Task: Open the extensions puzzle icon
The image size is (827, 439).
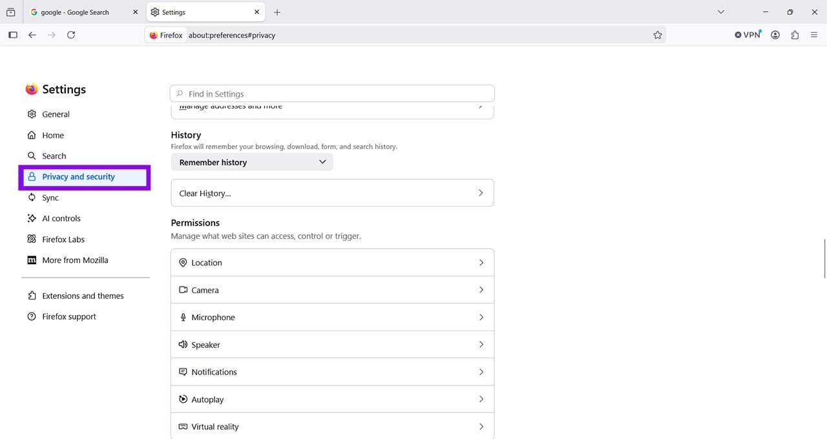Action: (795, 35)
